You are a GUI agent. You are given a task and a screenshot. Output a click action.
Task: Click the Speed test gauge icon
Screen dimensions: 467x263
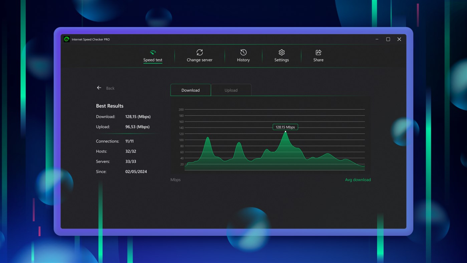153,52
